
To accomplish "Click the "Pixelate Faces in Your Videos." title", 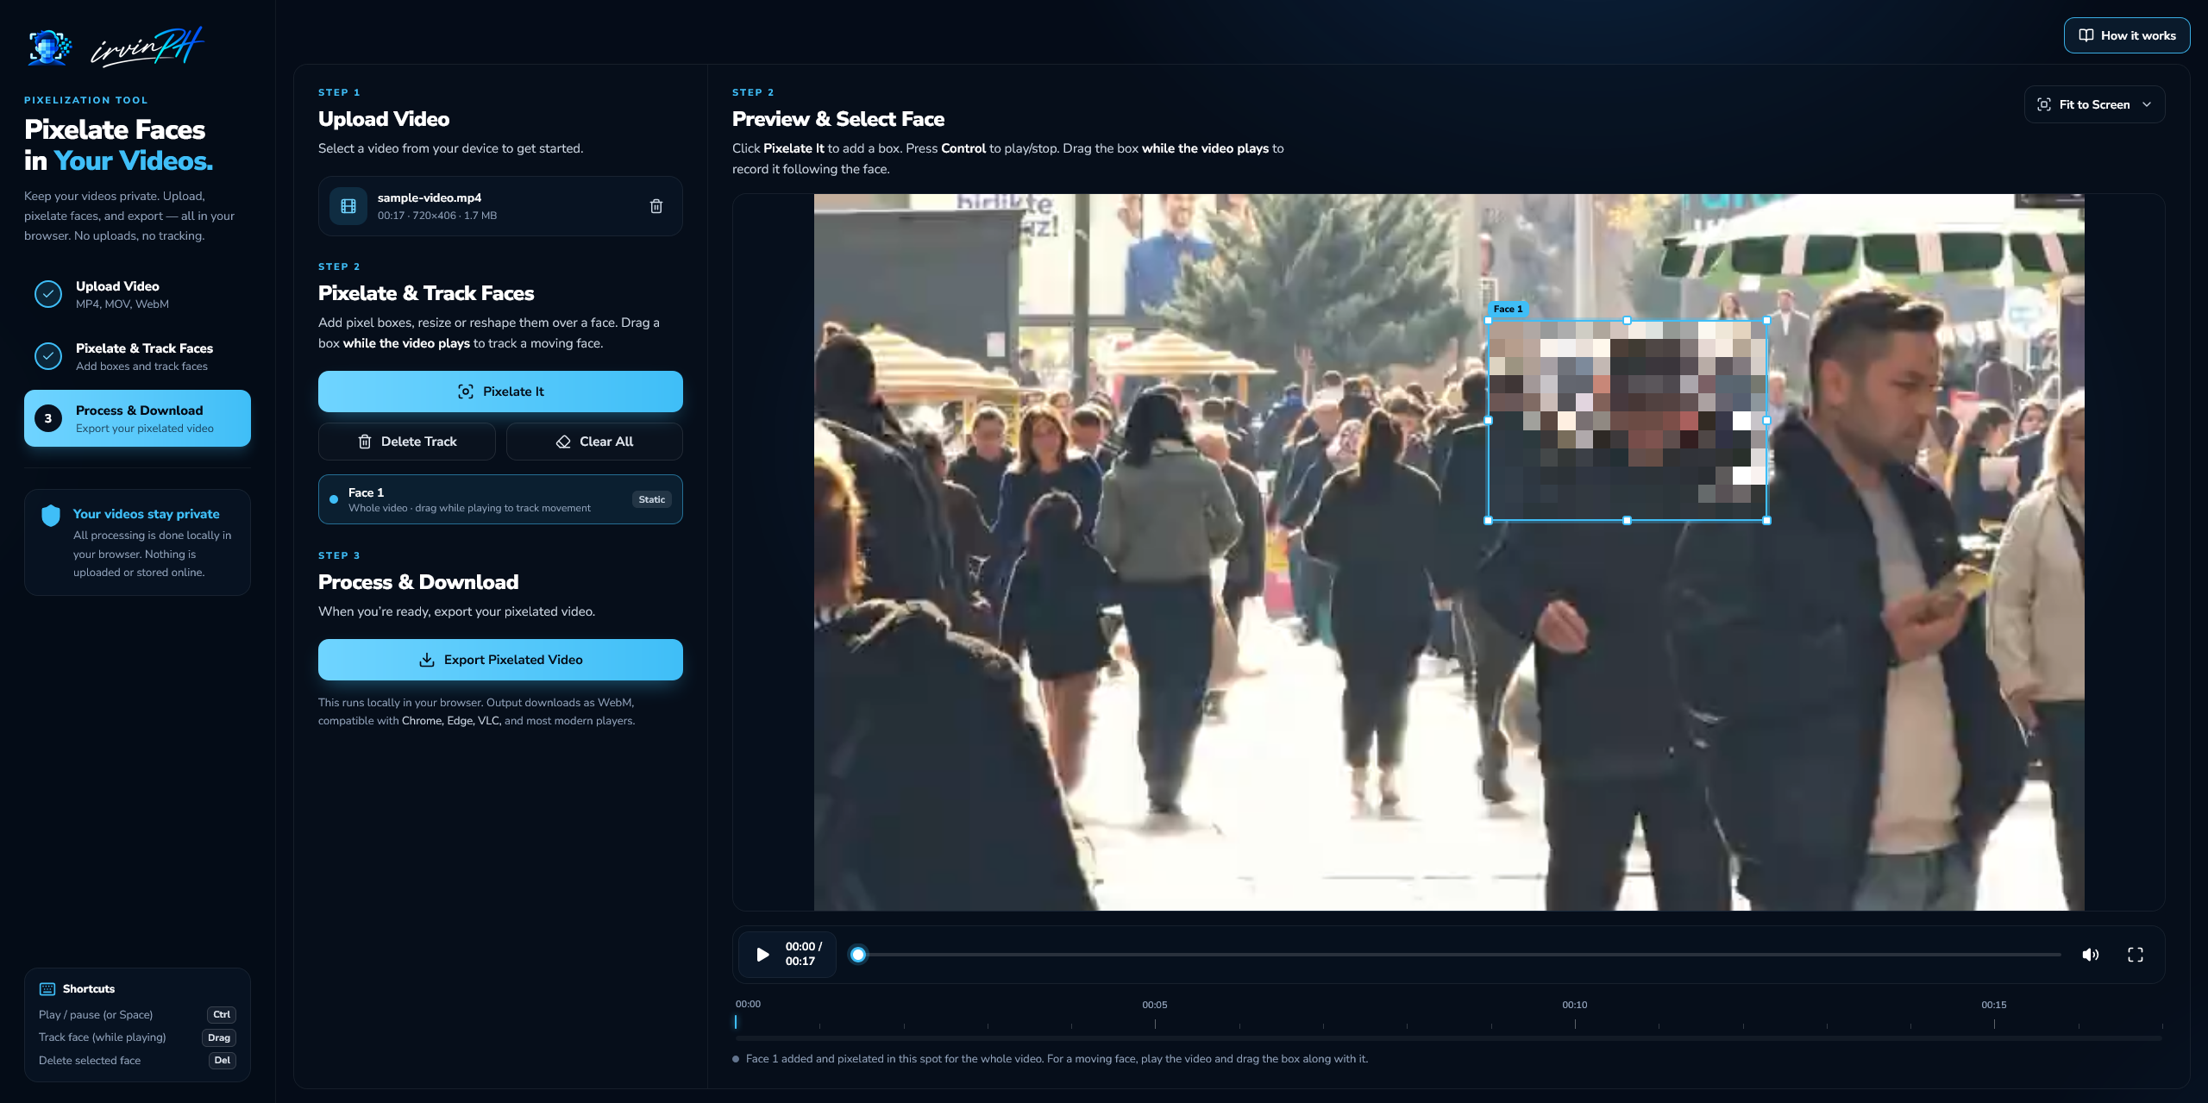I will click(118, 145).
